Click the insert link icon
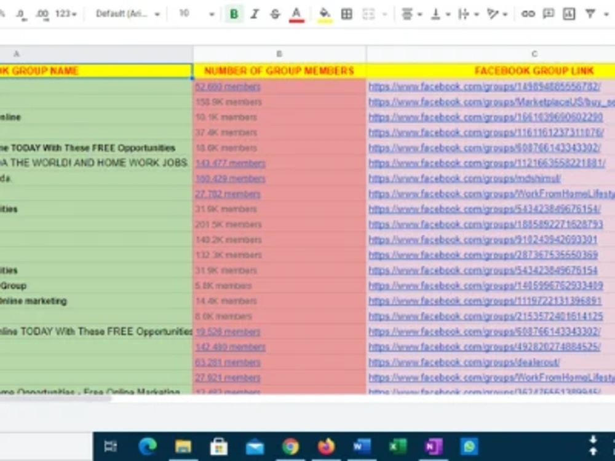615x461 pixels. coord(528,14)
